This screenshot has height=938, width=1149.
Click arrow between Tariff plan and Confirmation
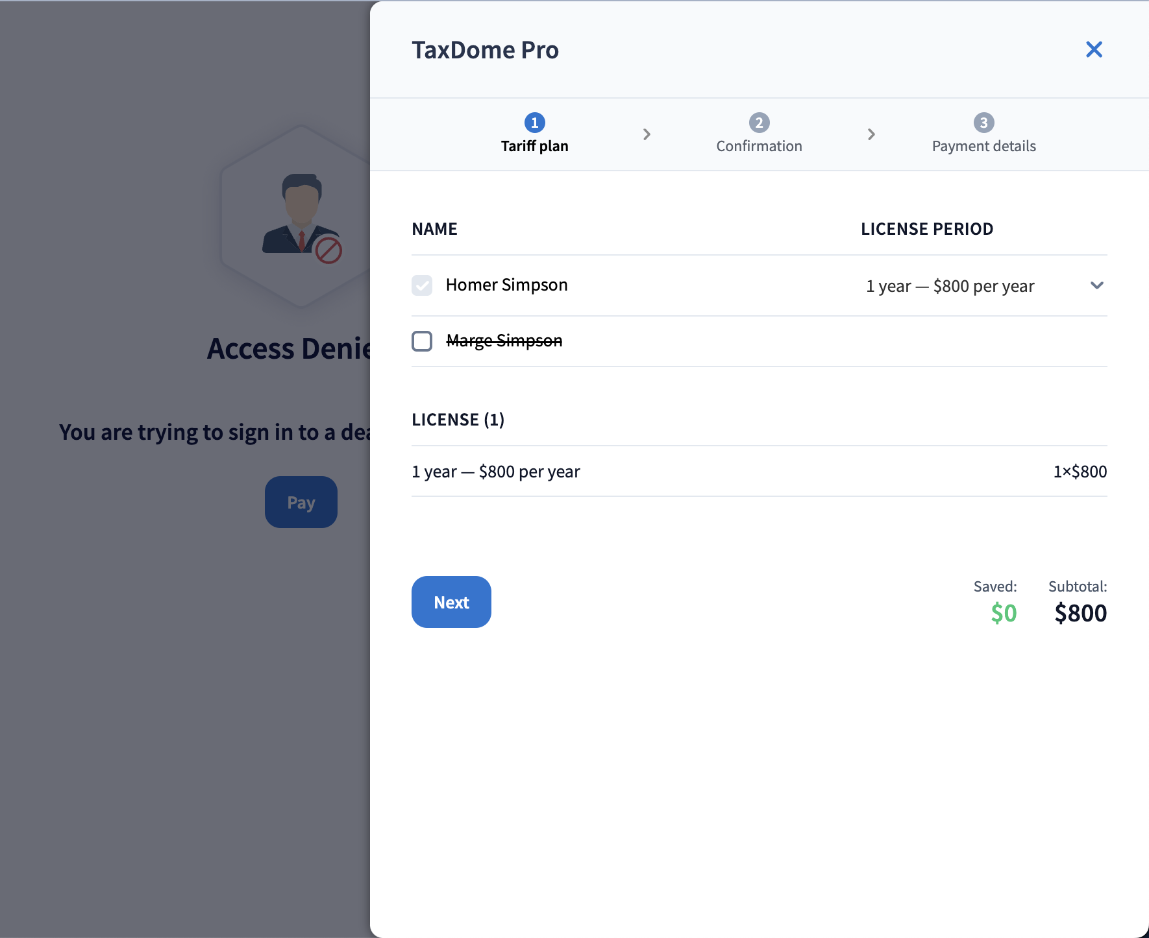pos(647,134)
